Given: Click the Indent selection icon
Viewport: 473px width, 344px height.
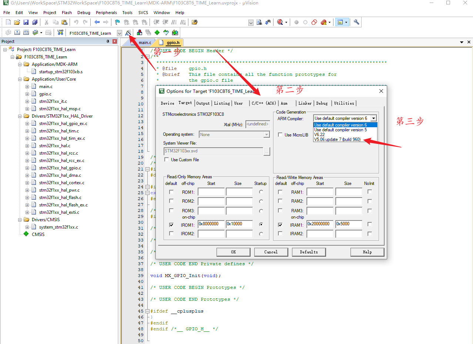Looking at the screenshot, I should pos(157,22).
